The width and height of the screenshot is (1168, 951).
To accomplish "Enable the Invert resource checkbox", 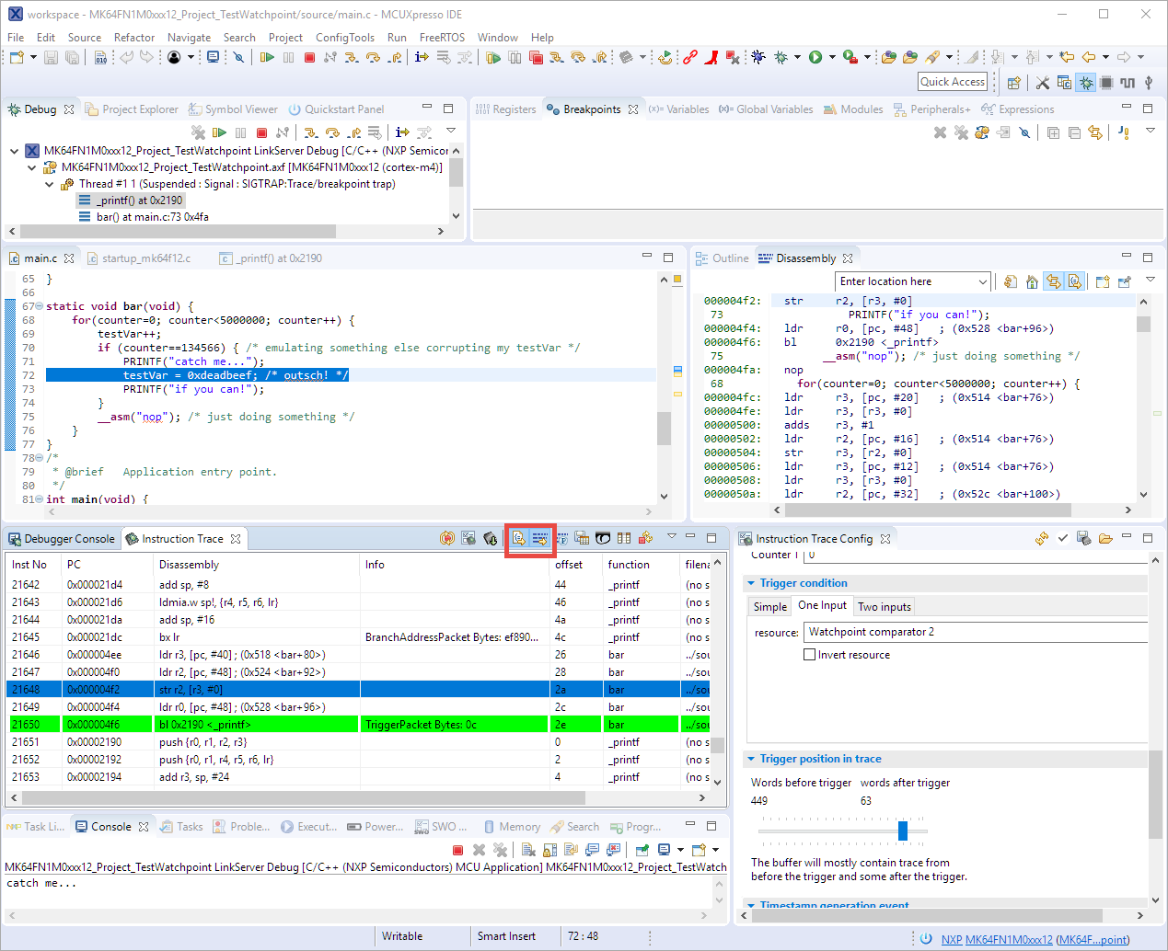I will (x=810, y=655).
